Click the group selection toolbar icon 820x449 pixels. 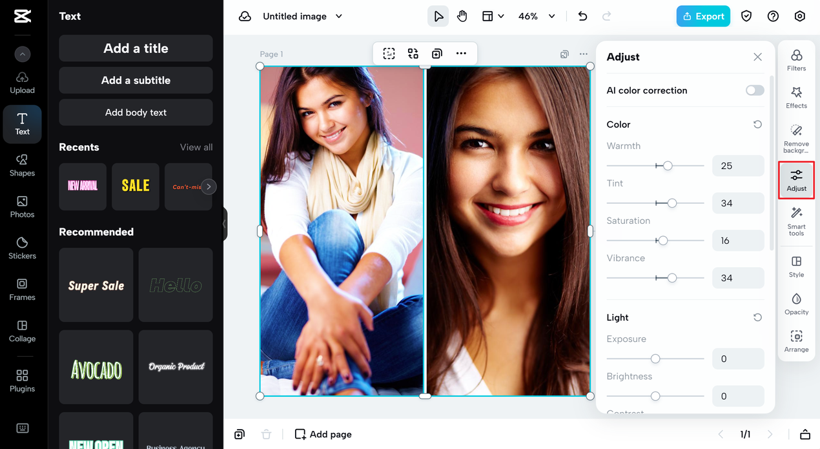pos(389,54)
